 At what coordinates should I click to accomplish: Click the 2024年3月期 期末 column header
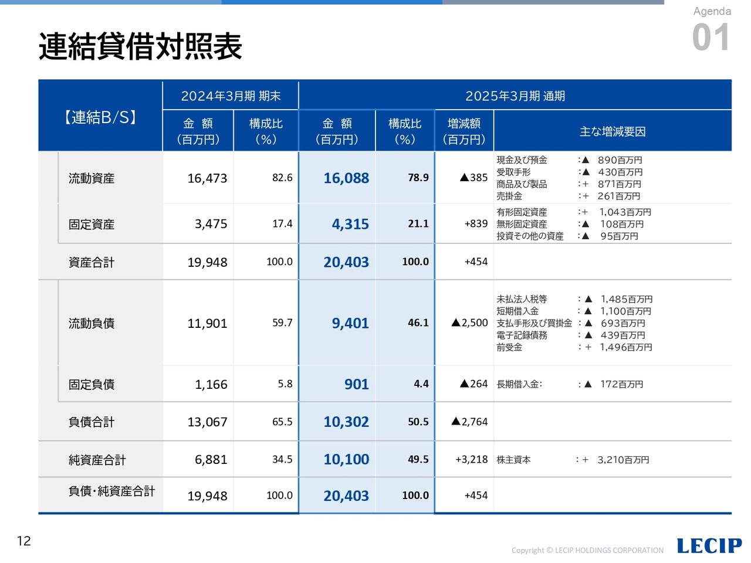[231, 96]
